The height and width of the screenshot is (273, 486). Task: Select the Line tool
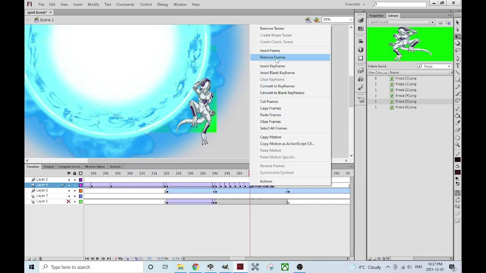[458, 72]
